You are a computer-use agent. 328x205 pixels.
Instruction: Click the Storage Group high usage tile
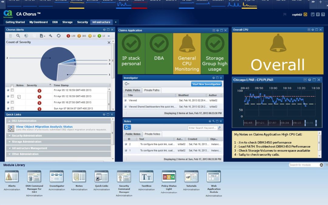coord(215,53)
